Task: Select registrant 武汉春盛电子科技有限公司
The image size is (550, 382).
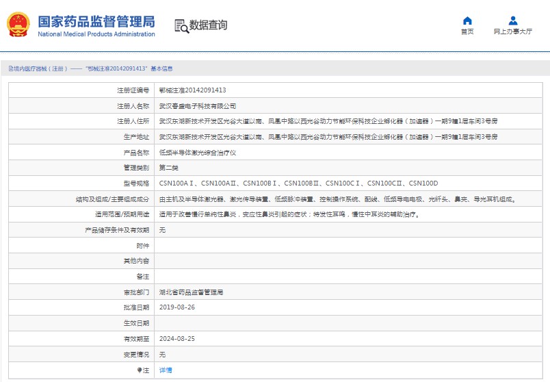Action: (x=198, y=106)
